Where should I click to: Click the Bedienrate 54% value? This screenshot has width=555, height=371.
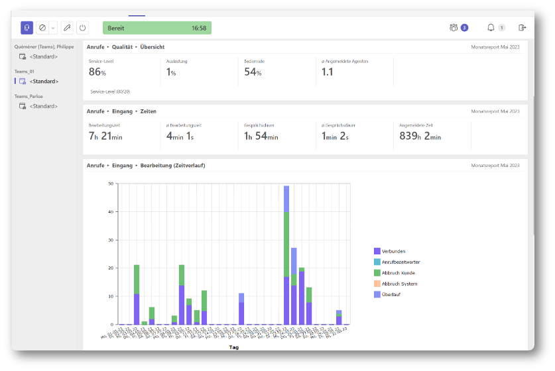253,72
